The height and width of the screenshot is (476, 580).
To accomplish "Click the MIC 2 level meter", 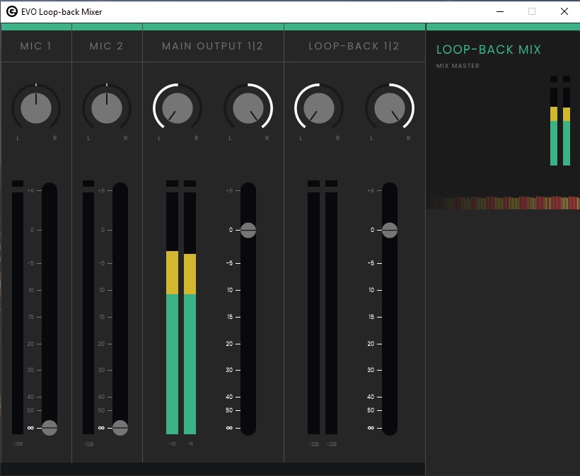I will (88, 308).
